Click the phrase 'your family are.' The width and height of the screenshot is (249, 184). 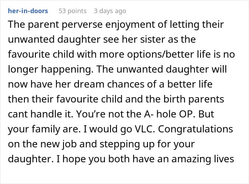pyautogui.click(x=44, y=129)
